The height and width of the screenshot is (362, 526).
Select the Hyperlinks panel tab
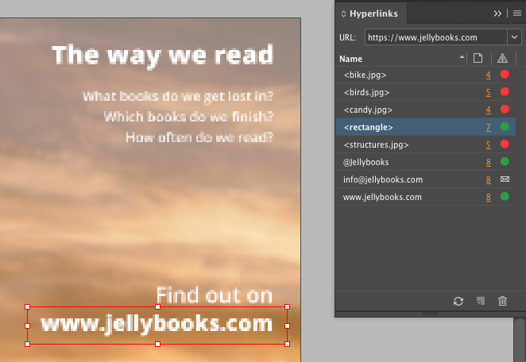point(373,14)
